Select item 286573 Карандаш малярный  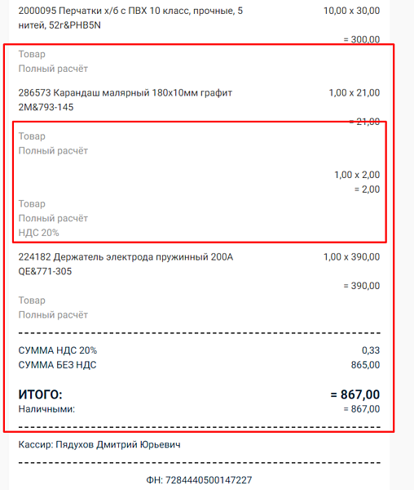[125, 100]
